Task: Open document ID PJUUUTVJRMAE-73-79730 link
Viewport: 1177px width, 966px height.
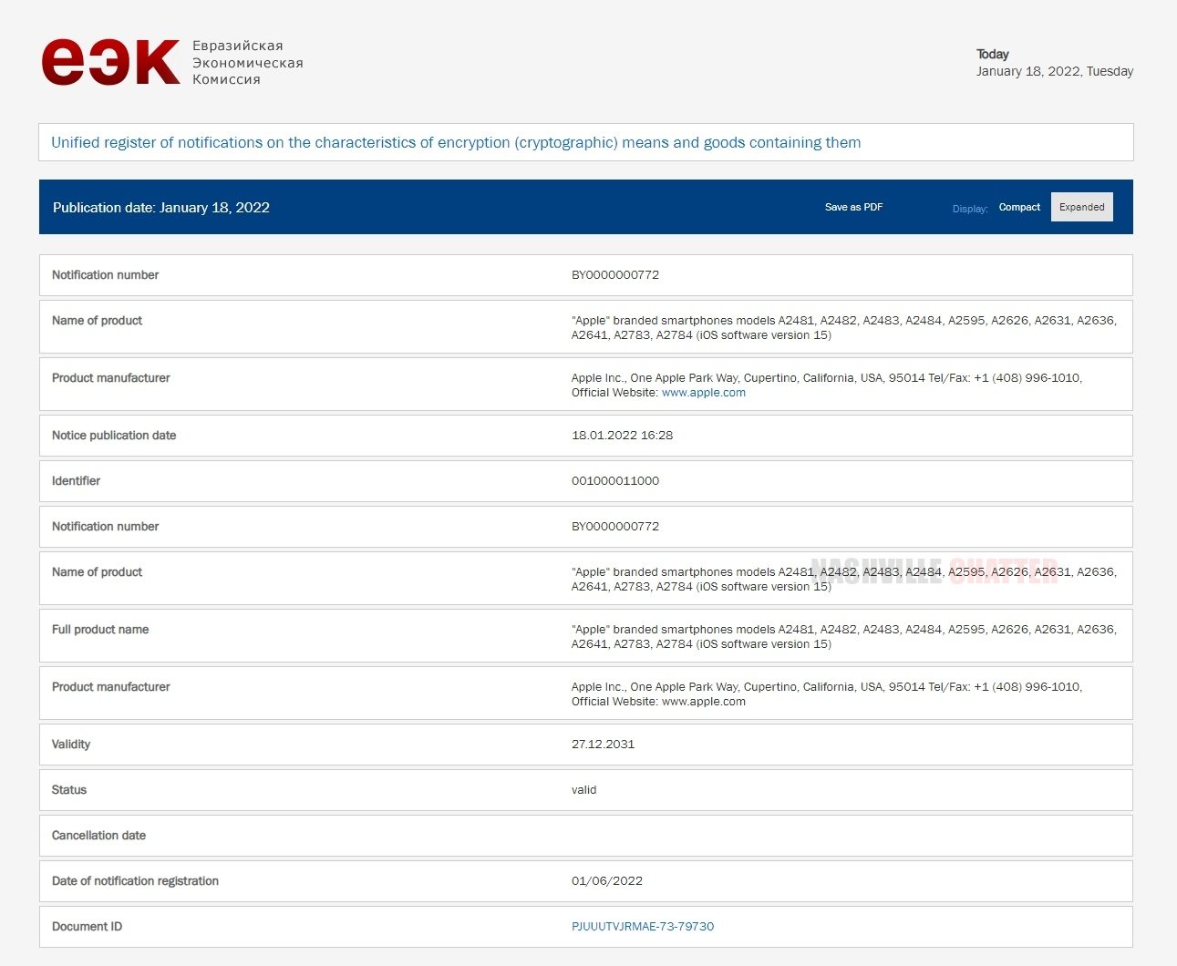Action: tap(643, 926)
